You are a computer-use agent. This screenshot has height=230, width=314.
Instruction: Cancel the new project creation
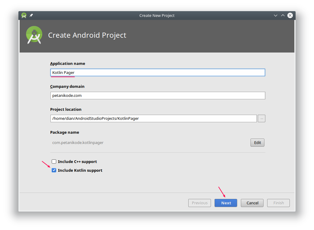252,203
